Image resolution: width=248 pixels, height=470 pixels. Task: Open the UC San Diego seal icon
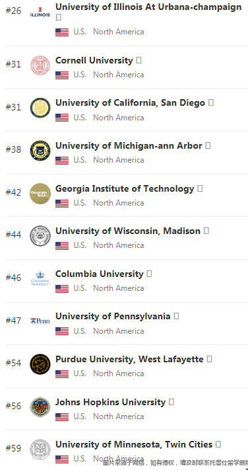tap(40, 108)
